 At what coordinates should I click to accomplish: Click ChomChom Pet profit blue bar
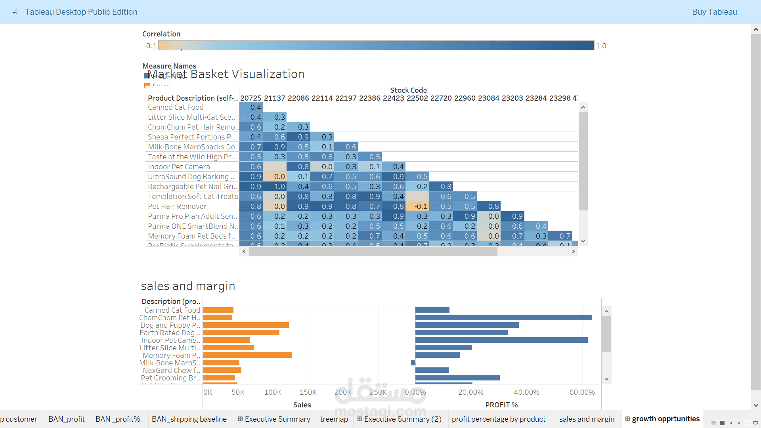[504, 317]
